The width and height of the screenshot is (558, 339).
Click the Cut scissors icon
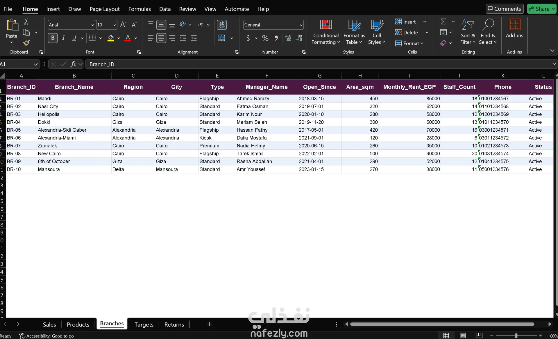[x=26, y=22]
